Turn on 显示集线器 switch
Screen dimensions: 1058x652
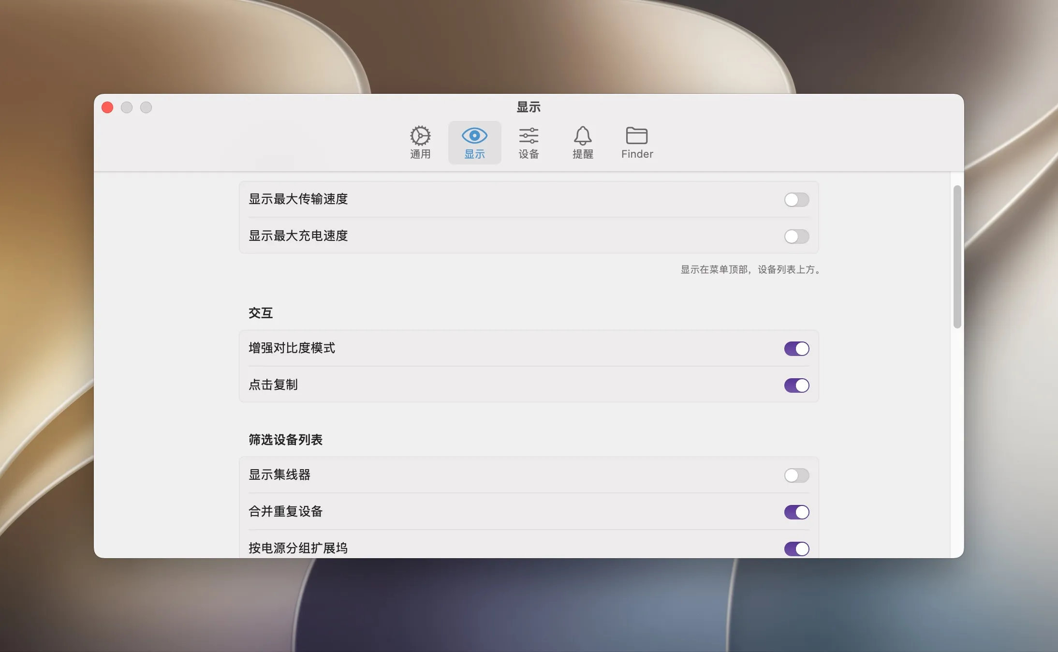point(796,475)
